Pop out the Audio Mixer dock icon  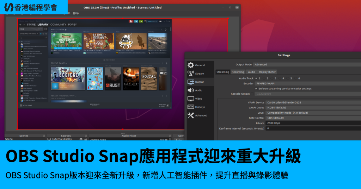tap(170, 136)
